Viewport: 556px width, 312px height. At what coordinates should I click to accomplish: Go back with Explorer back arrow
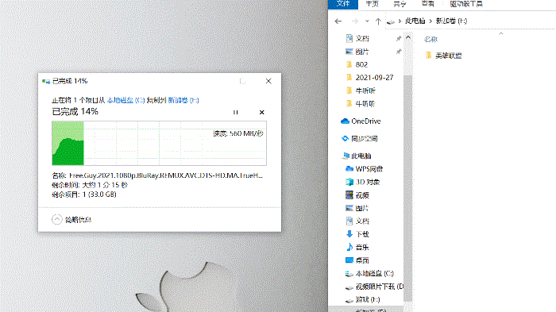click(338, 21)
